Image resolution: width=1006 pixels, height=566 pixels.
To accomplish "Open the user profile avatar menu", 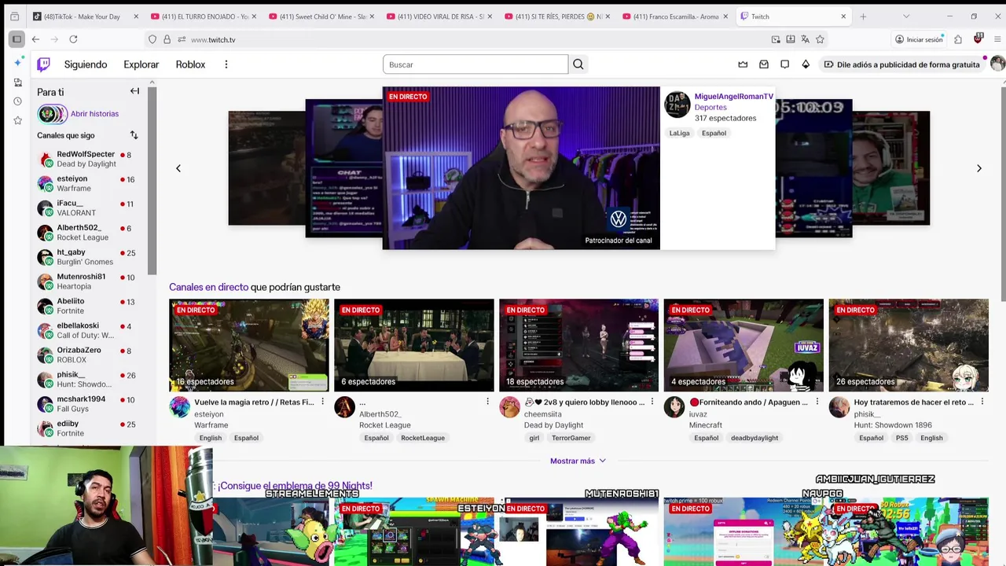I will click(x=997, y=64).
